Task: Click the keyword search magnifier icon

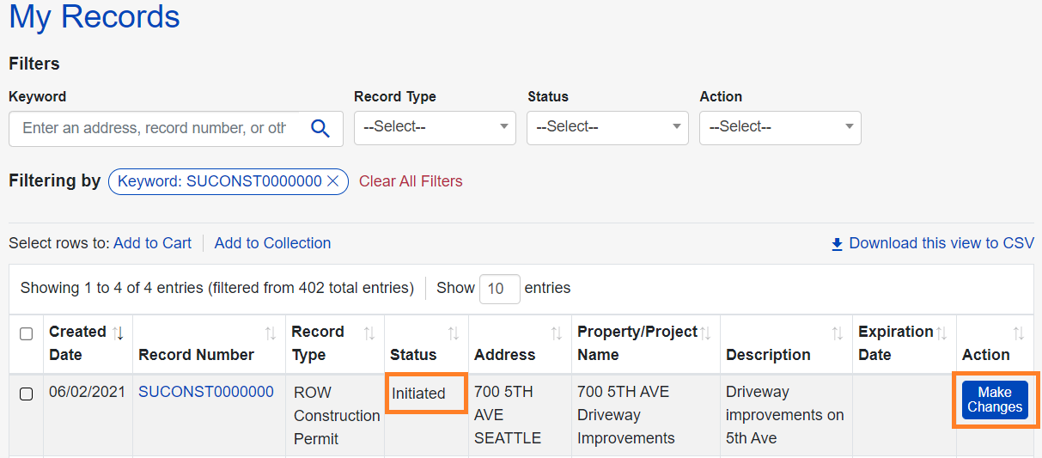Action: [320, 129]
